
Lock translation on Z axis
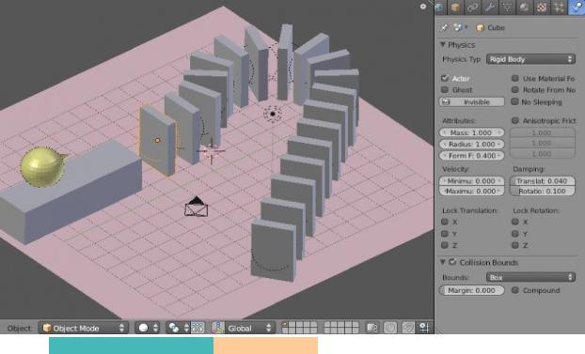point(444,245)
